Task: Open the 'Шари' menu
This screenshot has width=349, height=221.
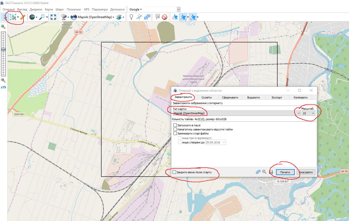Action: coord(59,9)
